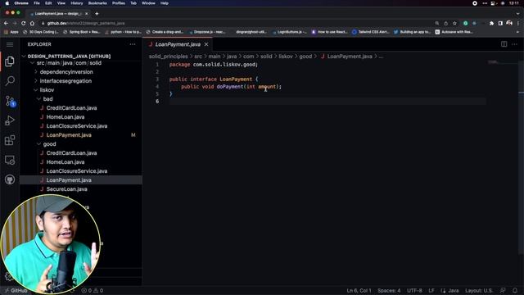The height and width of the screenshot is (295, 524).
Task: Switch to LoanPayment.java editor tab
Action: point(178,44)
